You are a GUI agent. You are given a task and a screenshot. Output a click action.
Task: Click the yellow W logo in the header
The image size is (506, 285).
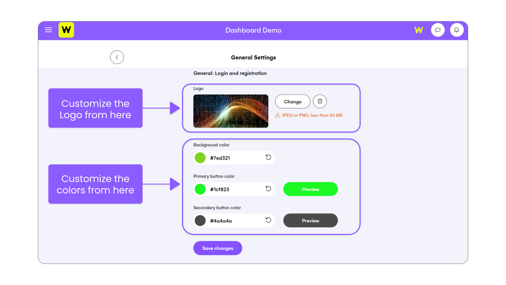click(x=66, y=30)
